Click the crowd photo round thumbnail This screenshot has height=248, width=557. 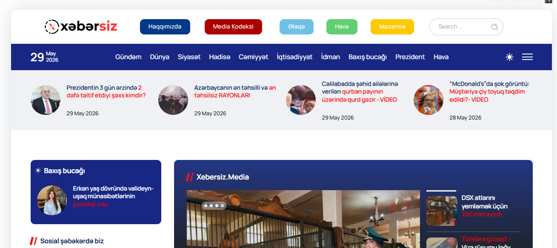tap(173, 100)
